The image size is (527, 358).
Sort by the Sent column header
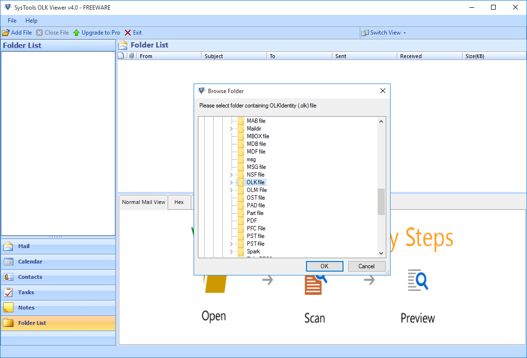(365, 56)
